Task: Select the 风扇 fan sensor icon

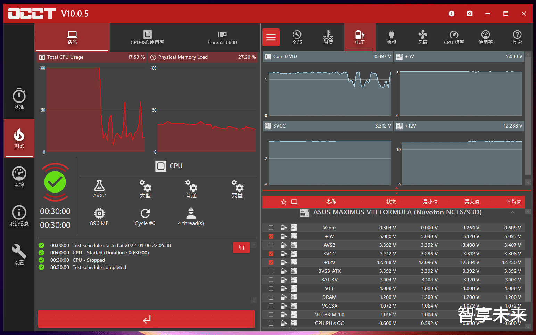Action: pyautogui.click(x=423, y=37)
